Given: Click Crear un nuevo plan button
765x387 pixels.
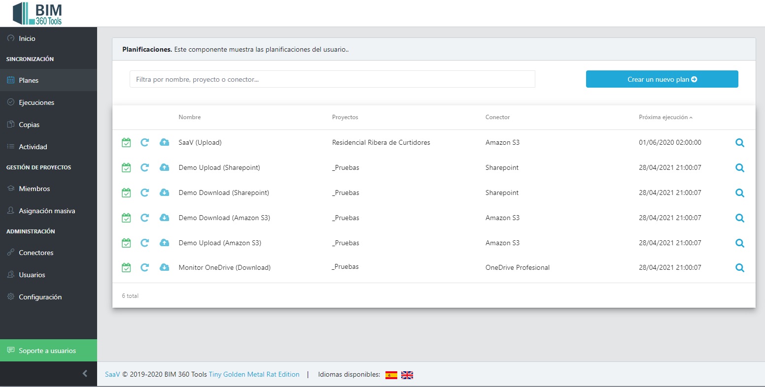Looking at the screenshot, I should 661,79.
